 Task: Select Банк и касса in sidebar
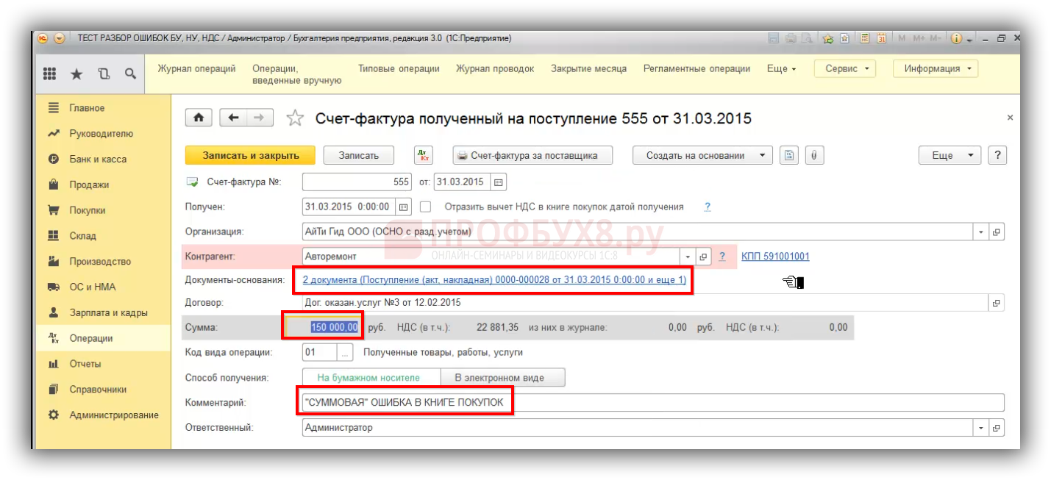pyautogui.click(x=98, y=160)
